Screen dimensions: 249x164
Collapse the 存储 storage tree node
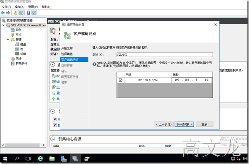[8, 39]
